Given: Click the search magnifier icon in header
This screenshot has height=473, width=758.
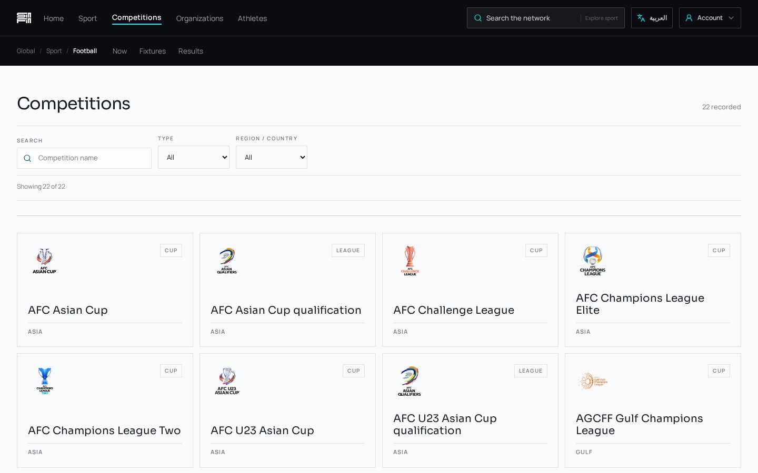Looking at the screenshot, I should (x=478, y=18).
